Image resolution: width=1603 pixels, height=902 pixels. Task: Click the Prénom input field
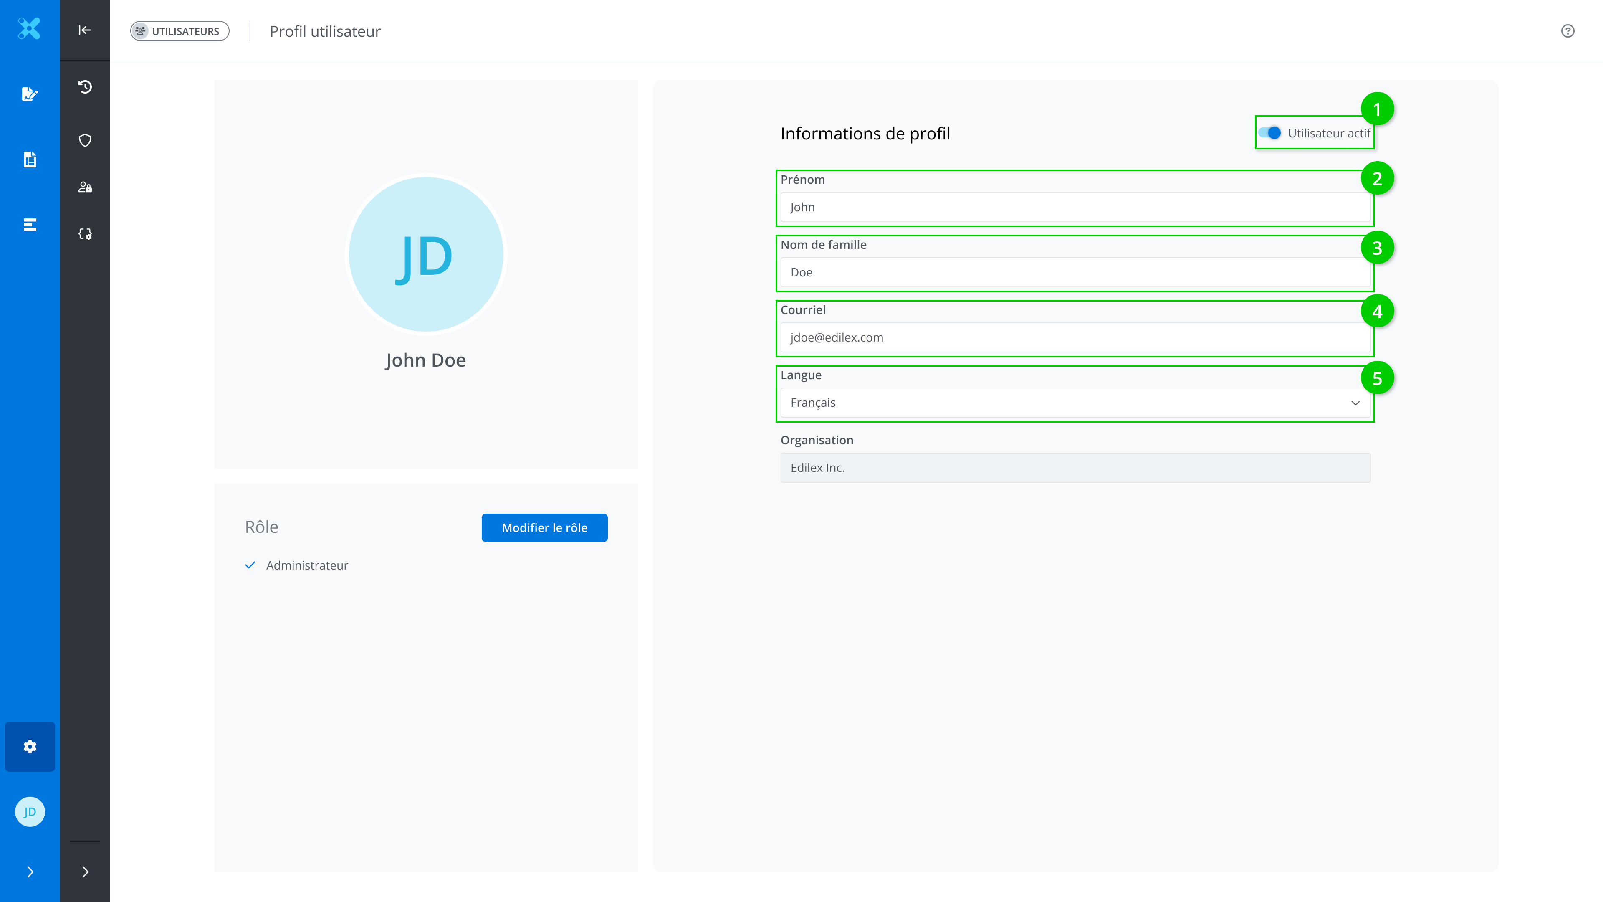click(x=1075, y=207)
